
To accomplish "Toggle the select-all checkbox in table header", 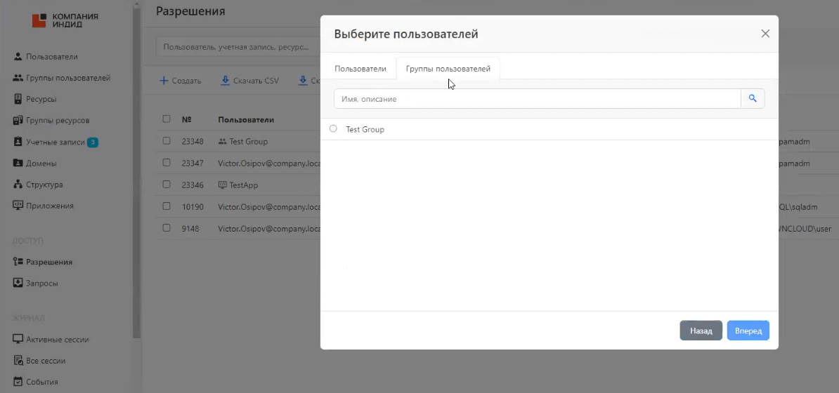I will pos(167,119).
